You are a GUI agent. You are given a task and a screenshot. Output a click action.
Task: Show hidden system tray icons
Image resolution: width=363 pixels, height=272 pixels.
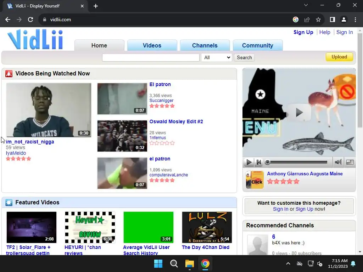coord(288,263)
